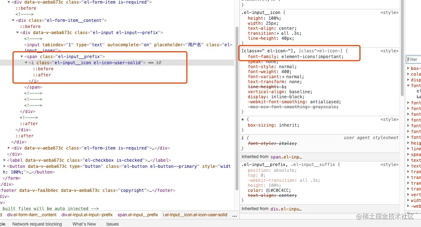421x227 pixels.
Task: Expand the label el-checkbox is-checked node
Action: [4, 160]
